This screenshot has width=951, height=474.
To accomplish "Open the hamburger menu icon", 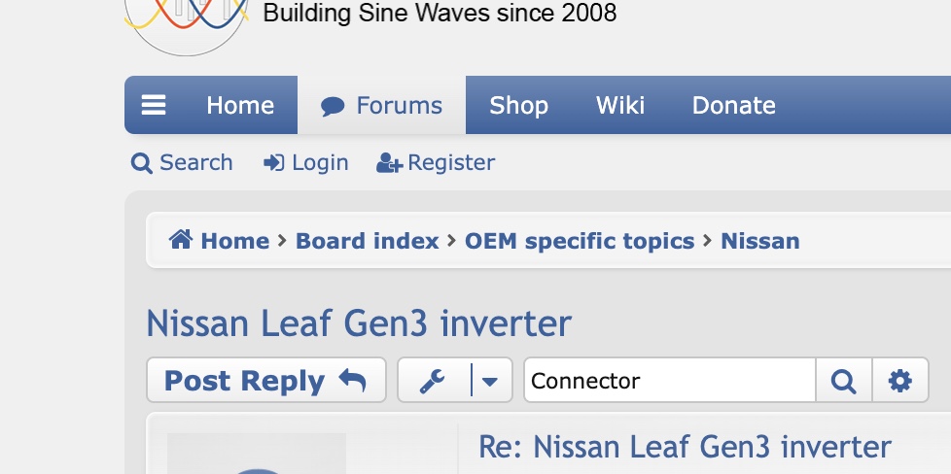I will pyautogui.click(x=155, y=105).
